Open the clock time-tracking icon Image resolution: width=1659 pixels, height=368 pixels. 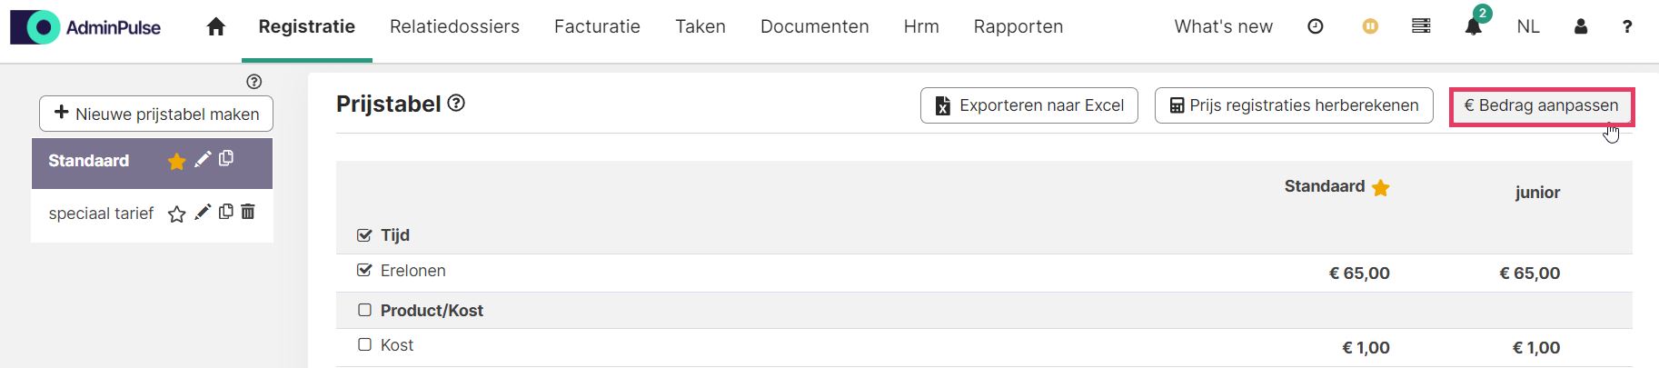click(1315, 26)
